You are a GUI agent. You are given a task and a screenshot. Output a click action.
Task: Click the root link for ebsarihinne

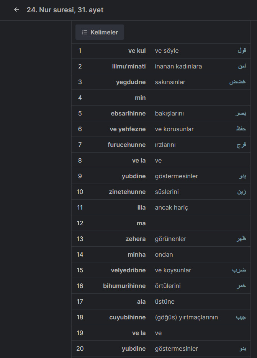(x=241, y=113)
